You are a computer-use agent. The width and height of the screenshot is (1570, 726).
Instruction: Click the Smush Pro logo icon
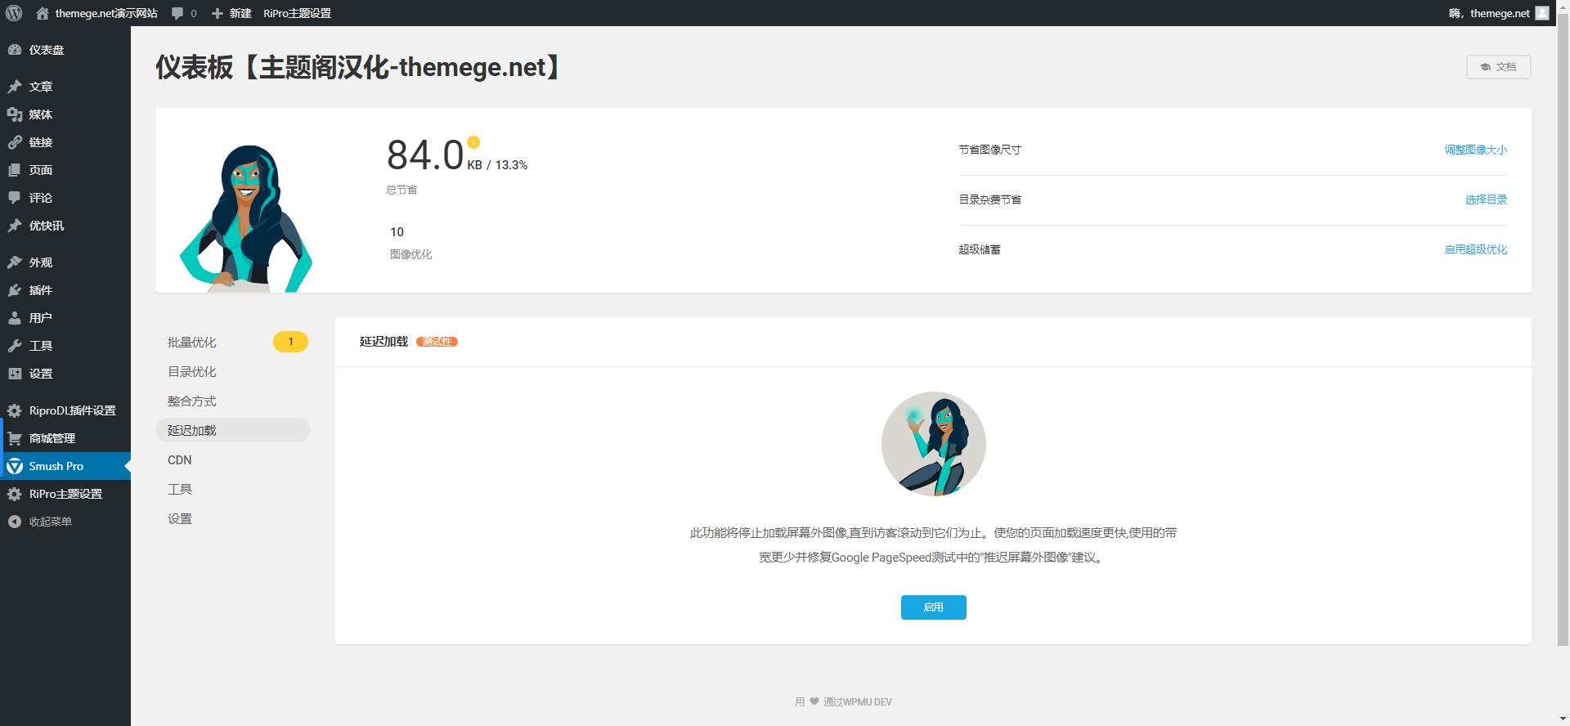click(15, 466)
